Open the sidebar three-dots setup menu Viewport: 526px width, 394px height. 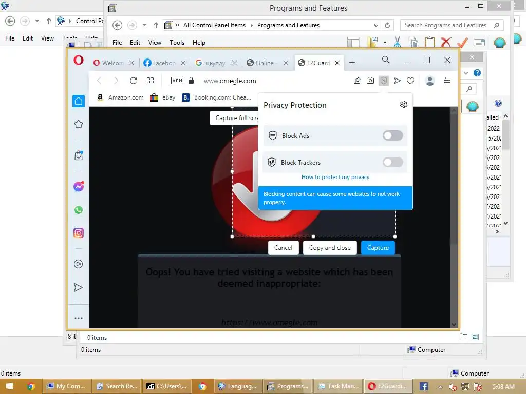pyautogui.click(x=79, y=318)
